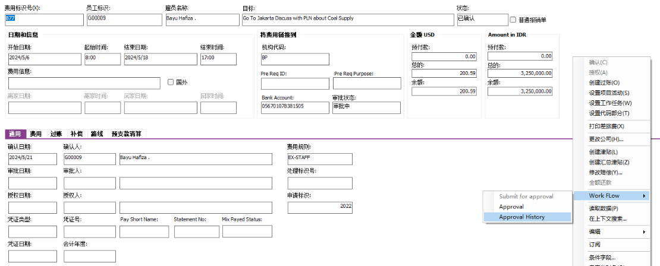660x266 pixels.
Task: Choose Approval History from the submenu
Action: 521,217
